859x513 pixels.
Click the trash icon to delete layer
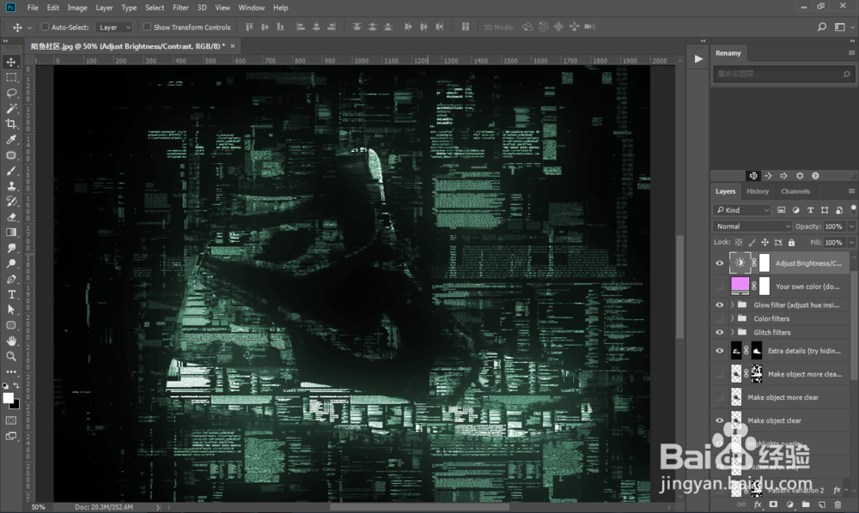[838, 504]
